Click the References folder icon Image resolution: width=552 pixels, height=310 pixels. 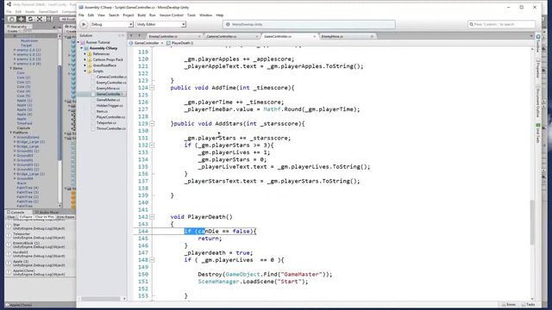[90, 53]
